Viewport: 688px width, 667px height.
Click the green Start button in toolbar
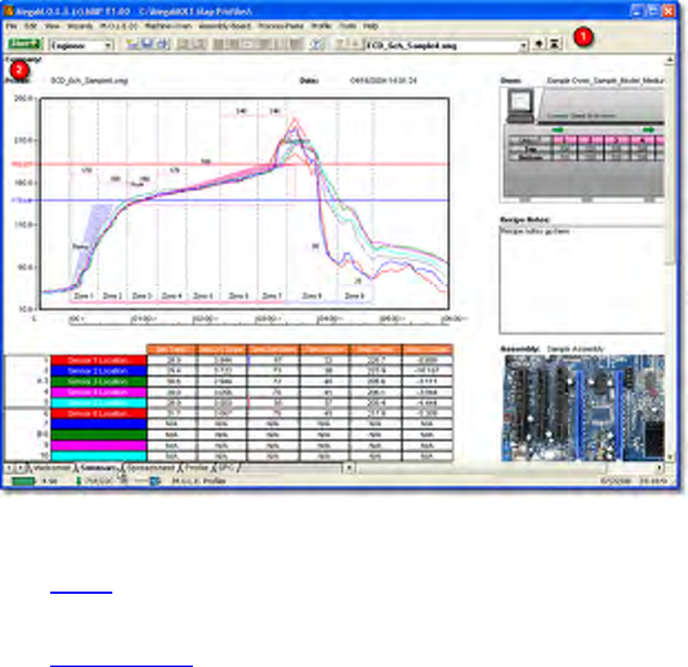24,44
